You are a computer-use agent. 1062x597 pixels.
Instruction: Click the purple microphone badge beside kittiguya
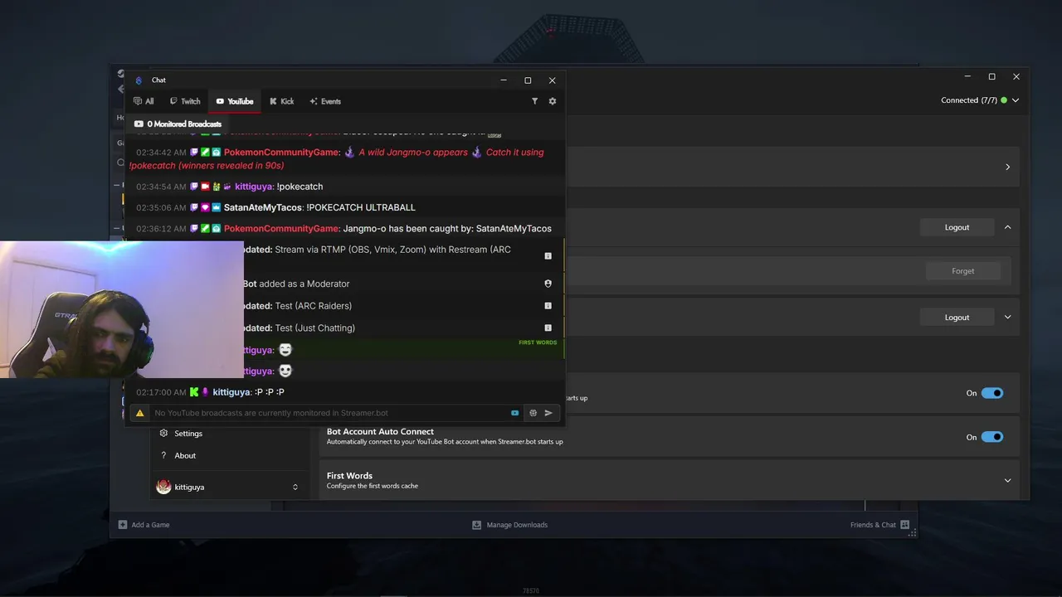coord(205,392)
